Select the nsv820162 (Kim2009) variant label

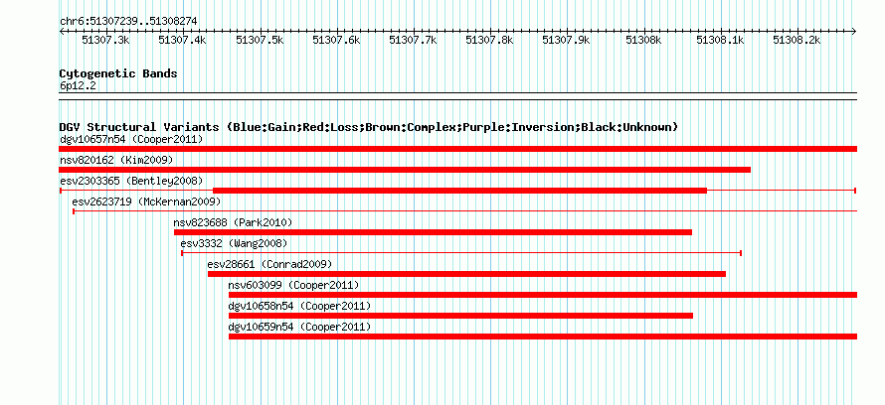pyautogui.click(x=116, y=160)
